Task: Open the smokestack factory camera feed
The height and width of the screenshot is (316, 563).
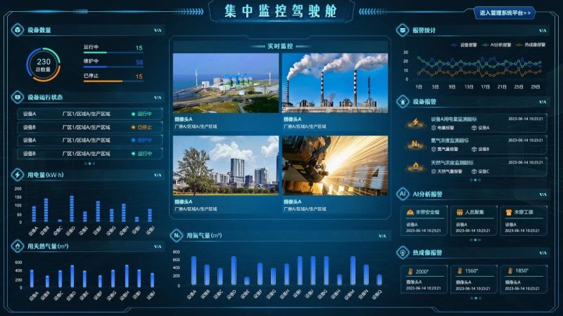Action: pos(335,84)
